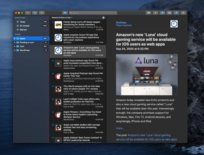Click the Tech folder icon
204x155 pixels.
[18, 46]
